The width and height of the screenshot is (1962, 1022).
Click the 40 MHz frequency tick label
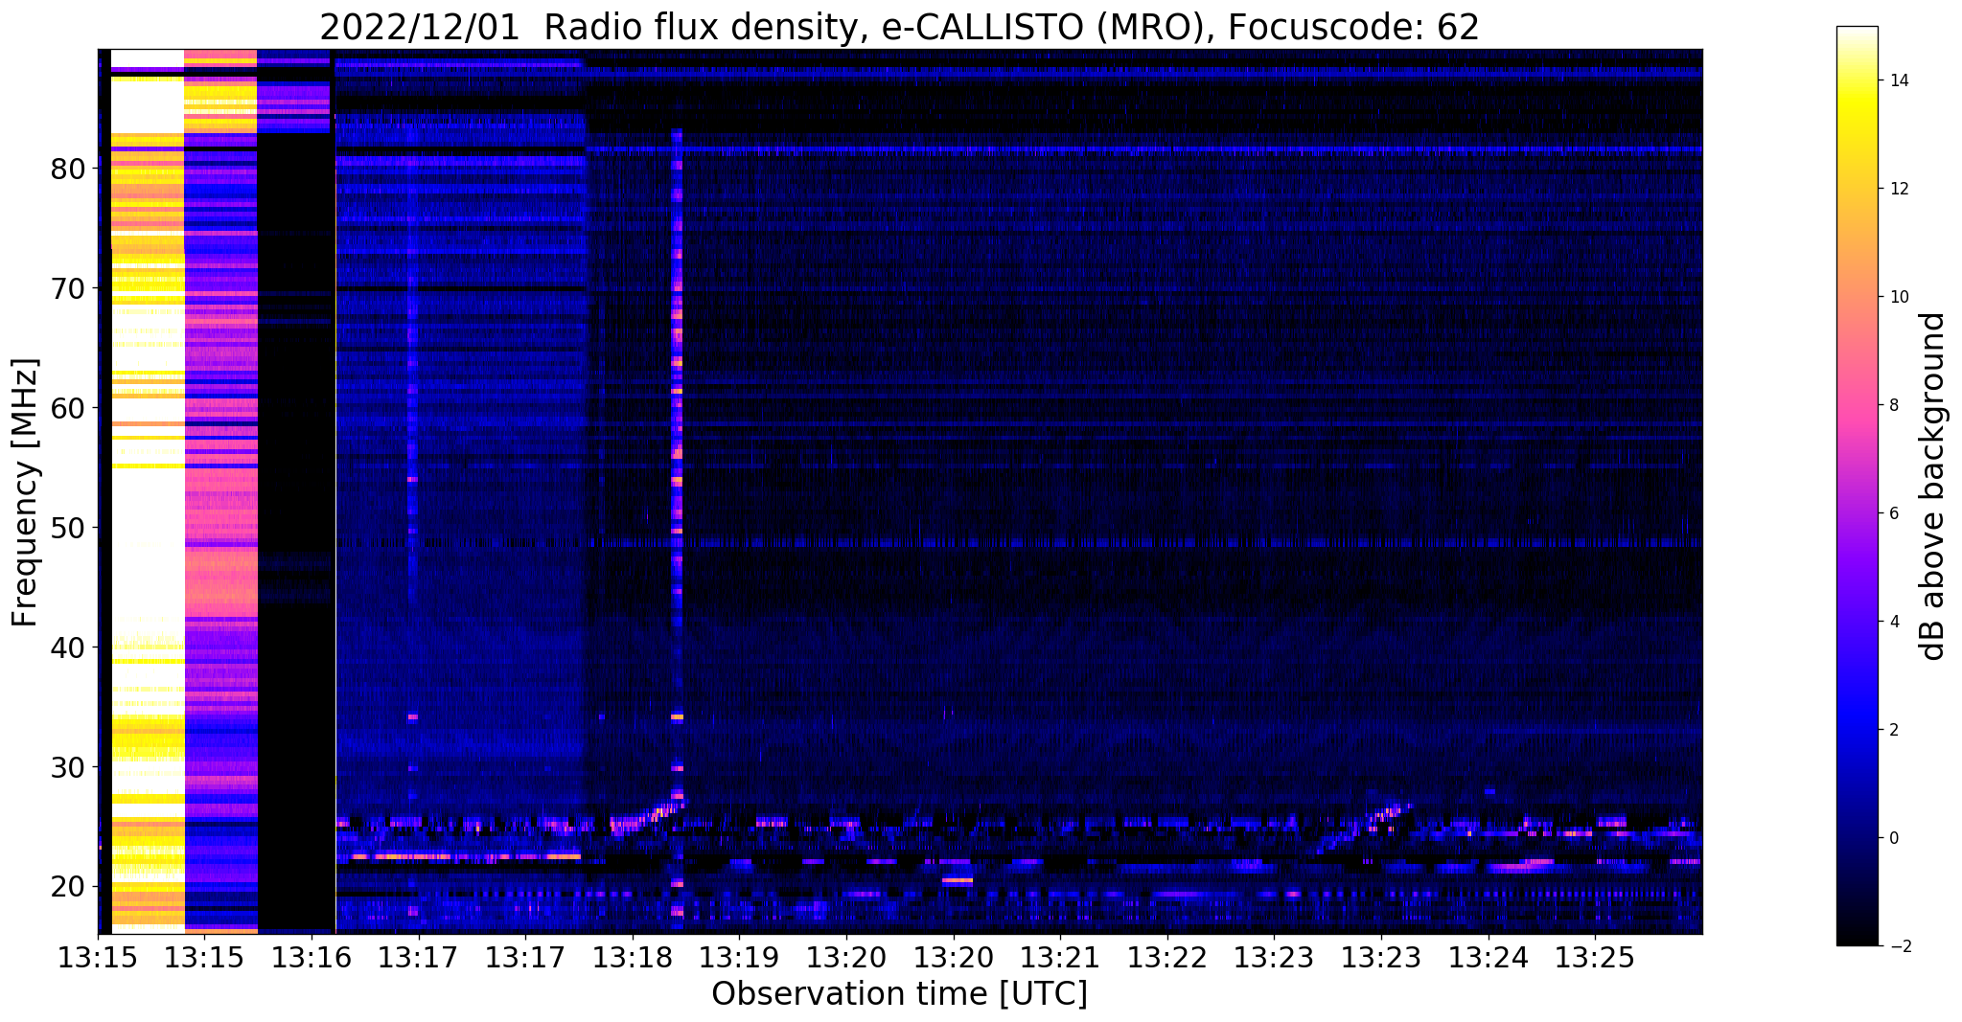68,647
